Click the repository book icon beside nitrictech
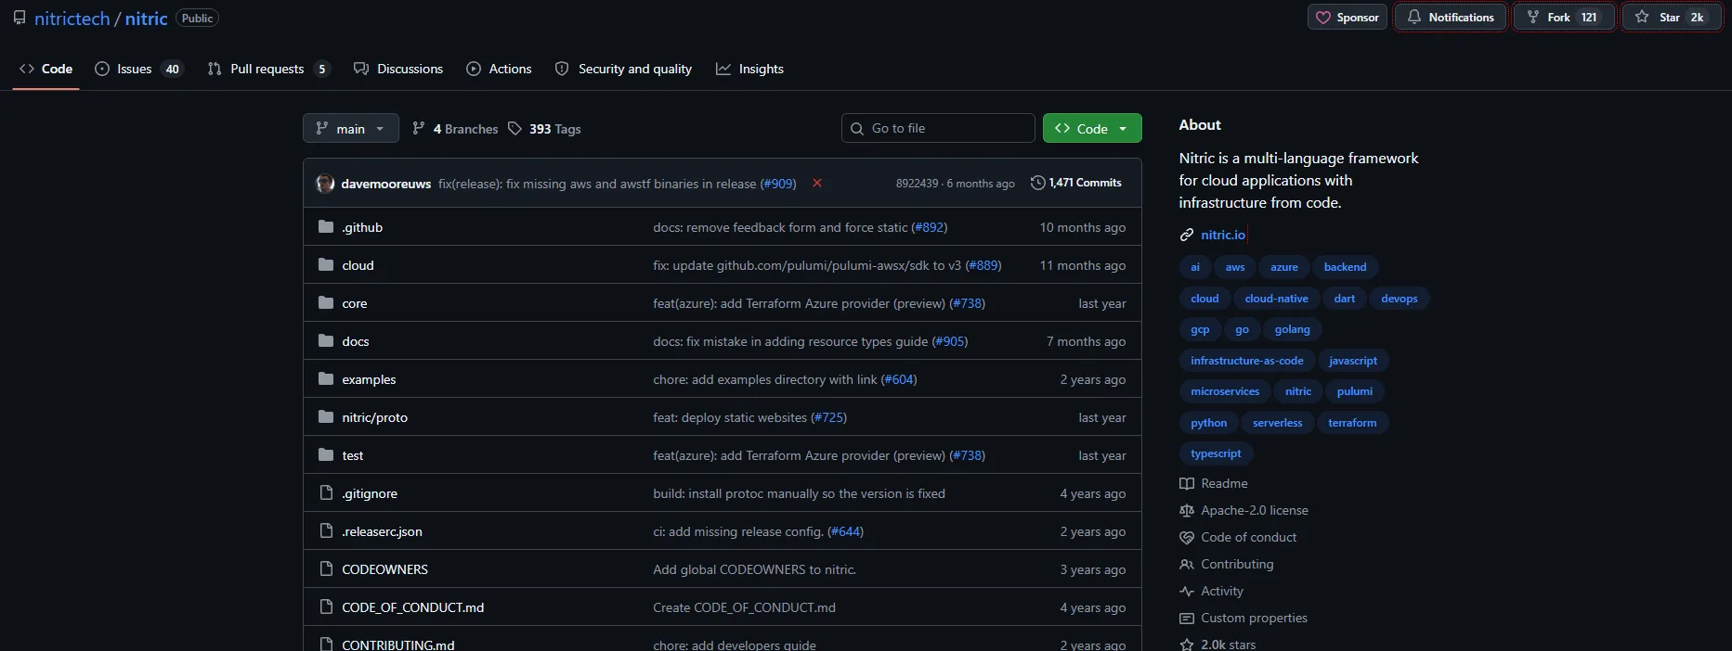Viewport: 1732px width, 651px height. point(20,18)
